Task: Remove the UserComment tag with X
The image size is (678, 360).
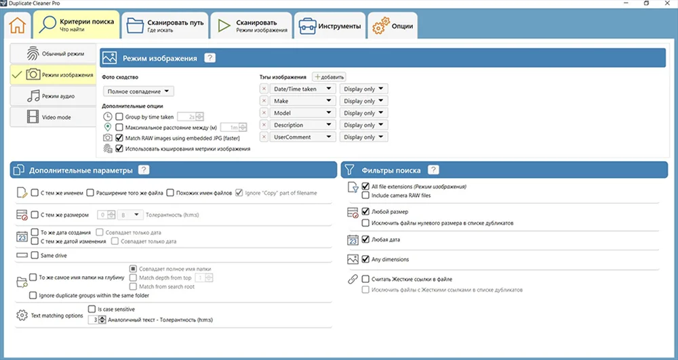Action: coord(264,137)
